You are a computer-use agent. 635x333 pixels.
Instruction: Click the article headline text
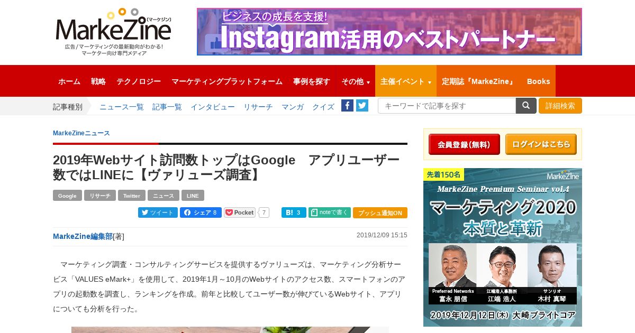(x=226, y=167)
